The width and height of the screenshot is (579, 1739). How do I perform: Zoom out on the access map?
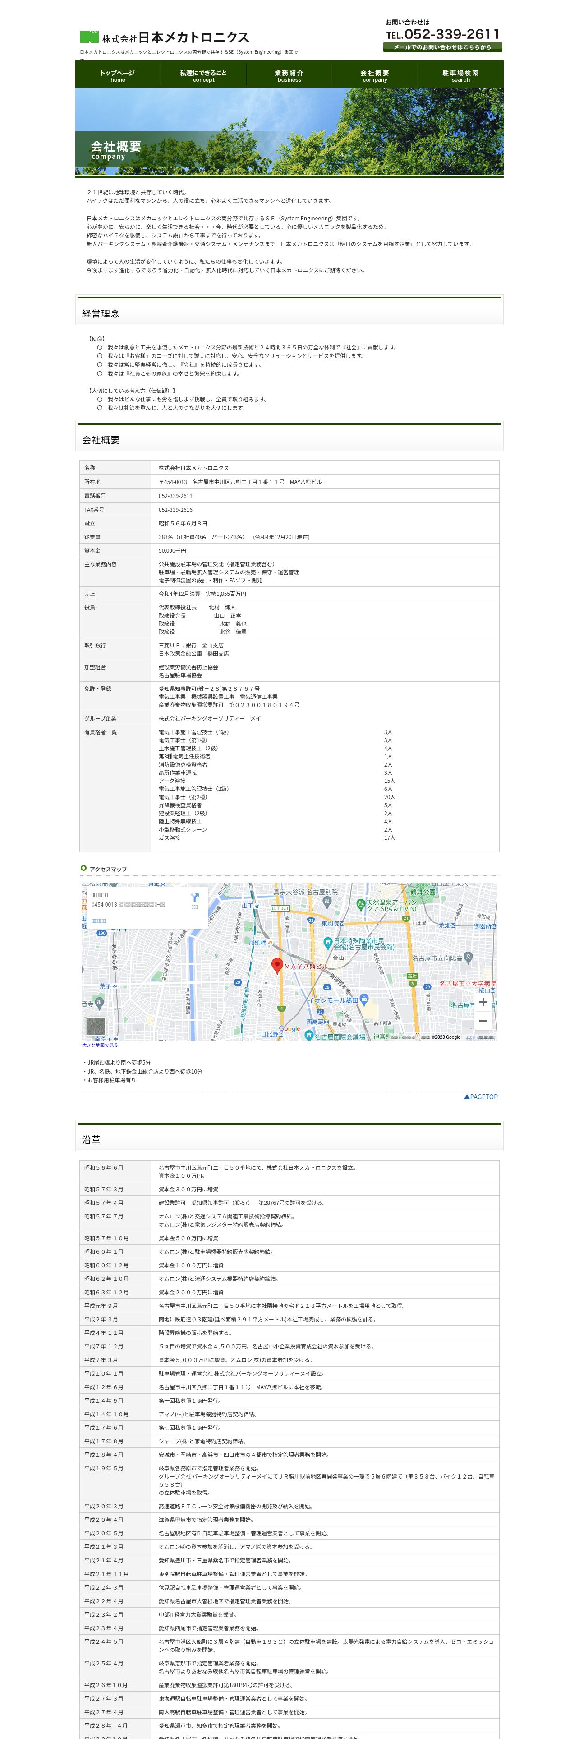pos(482,1021)
